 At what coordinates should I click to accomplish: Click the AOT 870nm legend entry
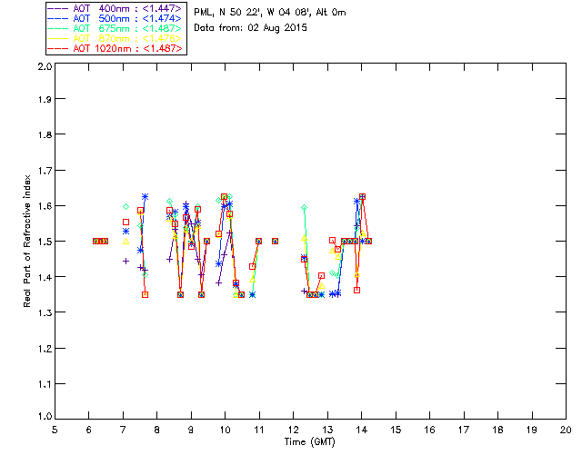[x=115, y=38]
